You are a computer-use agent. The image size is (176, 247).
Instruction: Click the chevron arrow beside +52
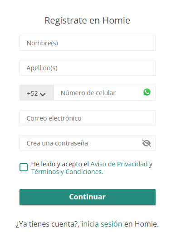[x=43, y=94]
